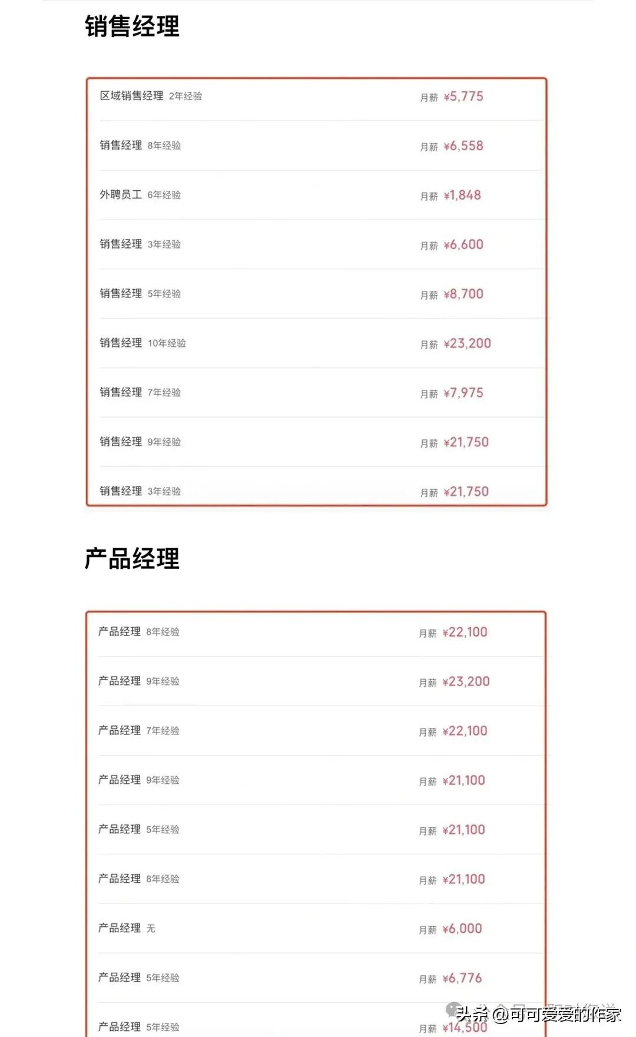This screenshot has height=1037, width=636.
Task: Click the 头条 @可可爱爱的作家 watermark
Action: pyautogui.click(x=538, y=1013)
